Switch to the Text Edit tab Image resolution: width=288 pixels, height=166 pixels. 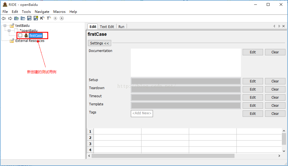point(107,27)
